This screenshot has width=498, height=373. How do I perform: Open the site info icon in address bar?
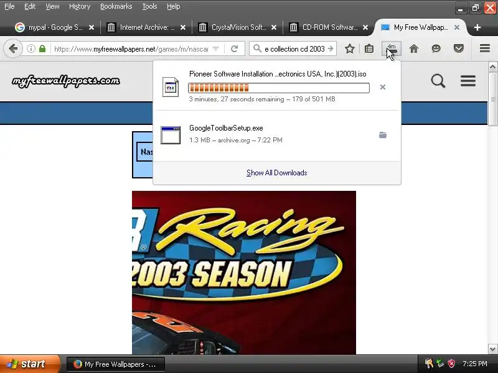pyautogui.click(x=31, y=48)
